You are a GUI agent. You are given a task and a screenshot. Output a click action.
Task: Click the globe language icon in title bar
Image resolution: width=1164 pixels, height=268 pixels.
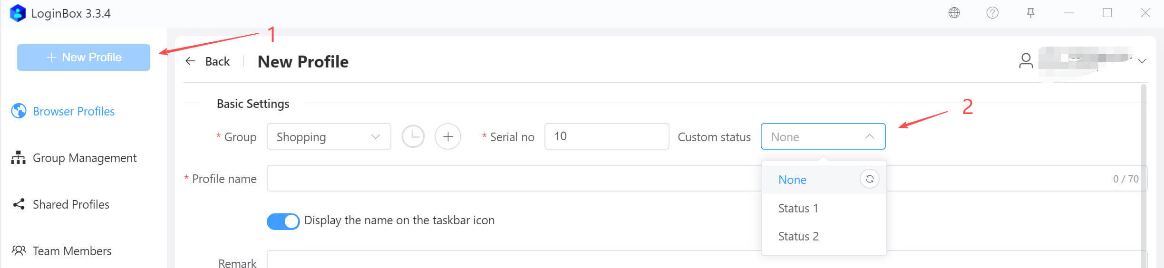[x=954, y=13]
